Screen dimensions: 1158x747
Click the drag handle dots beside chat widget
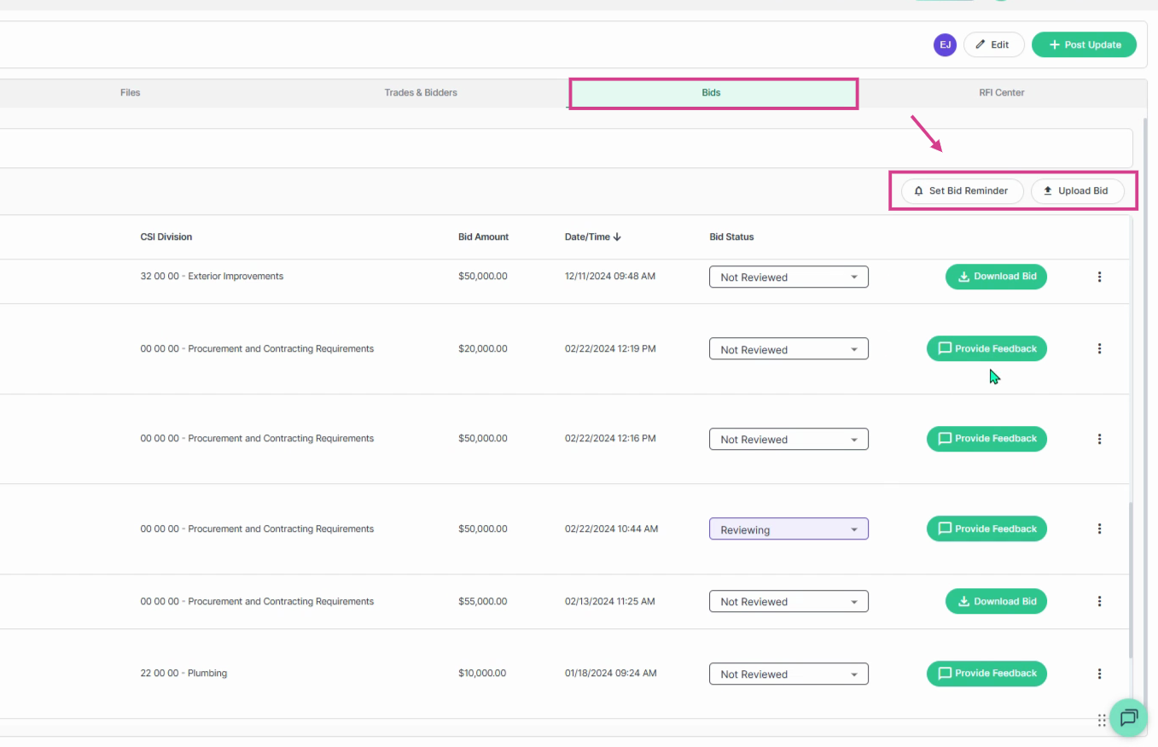(x=1102, y=721)
